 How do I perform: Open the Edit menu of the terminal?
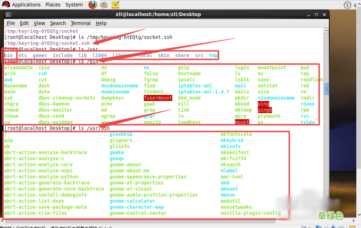pos(24,23)
